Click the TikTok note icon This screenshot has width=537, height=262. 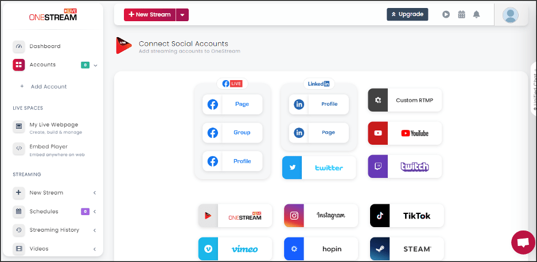tap(380, 216)
